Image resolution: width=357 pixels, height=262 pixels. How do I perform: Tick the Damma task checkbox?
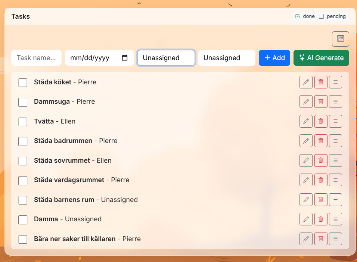point(23,219)
